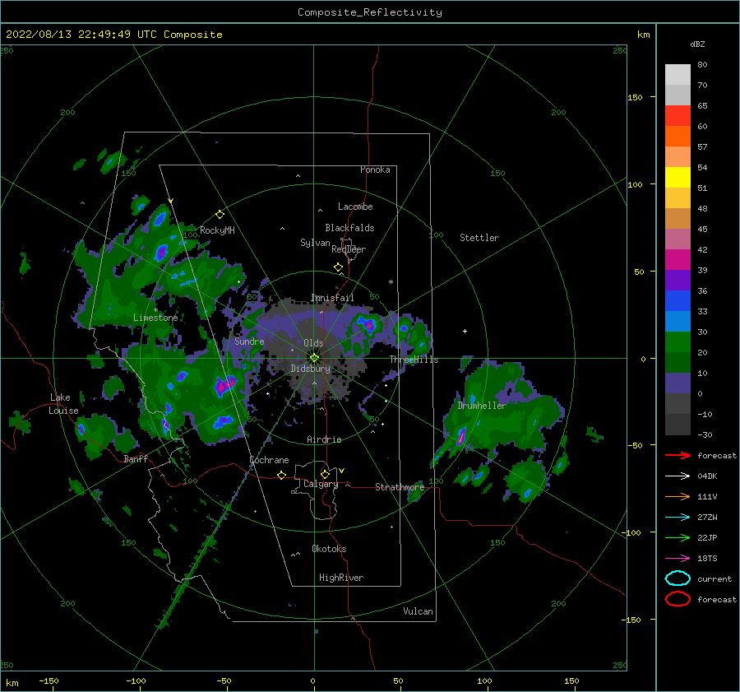Click the Ponoka city label
Screen dimensions: 740x692
pyautogui.click(x=375, y=170)
